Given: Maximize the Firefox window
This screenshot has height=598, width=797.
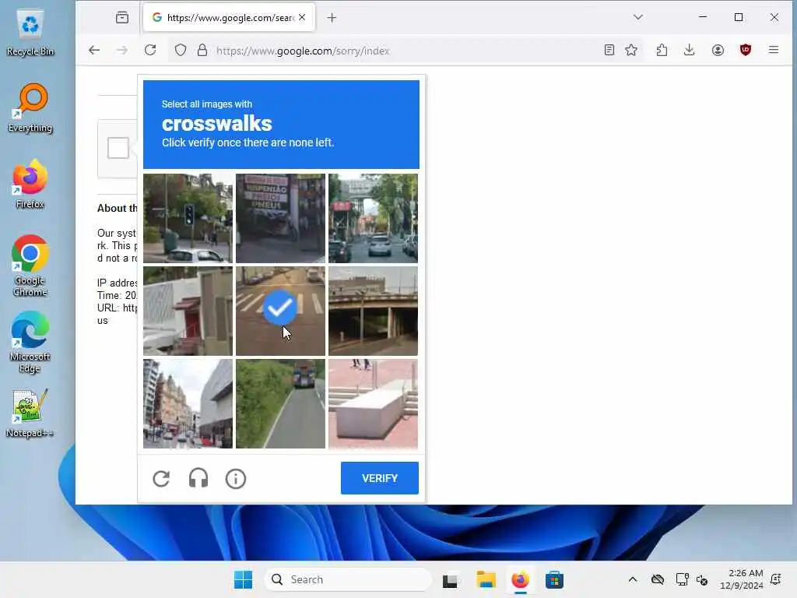Looking at the screenshot, I should coord(739,17).
